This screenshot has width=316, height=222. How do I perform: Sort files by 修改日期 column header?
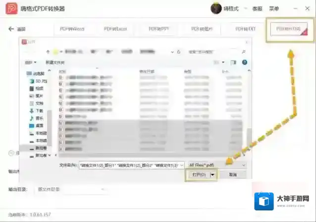click(147, 71)
